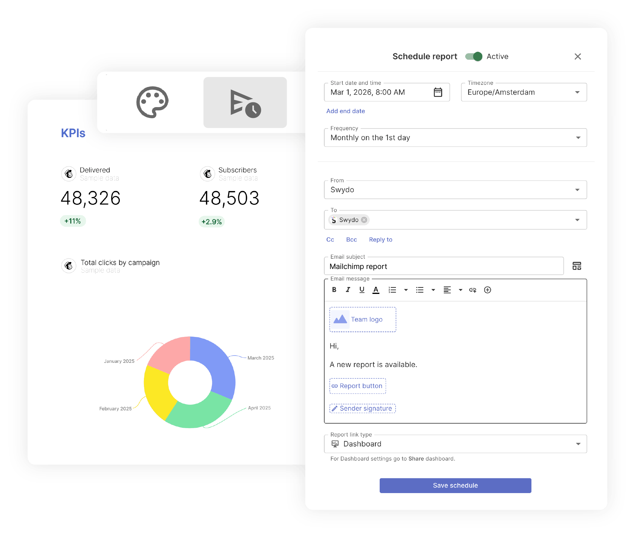Viewport: 635px width, 537px height.
Task: Open the Frequency dropdown showing Monthly
Action: (x=578, y=137)
